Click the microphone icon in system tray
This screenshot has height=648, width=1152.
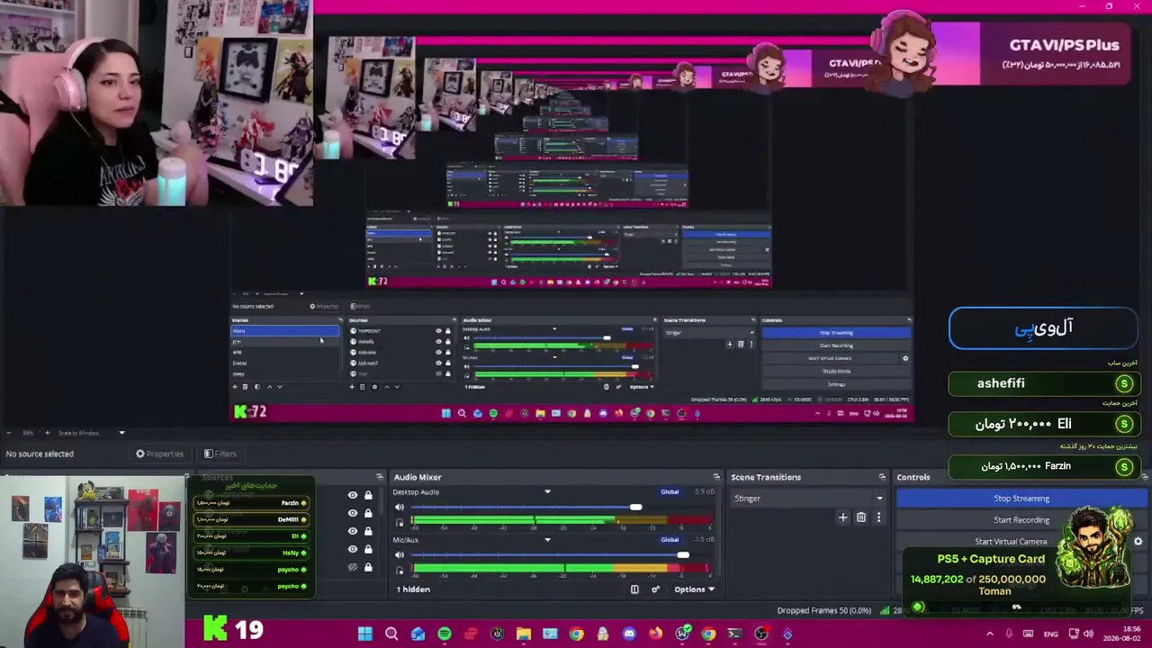tap(1009, 634)
